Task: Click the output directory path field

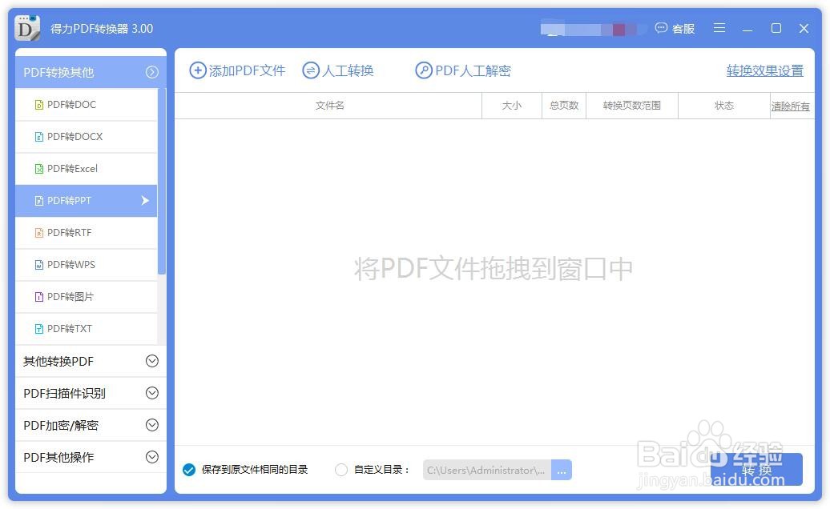Action: pos(487,470)
